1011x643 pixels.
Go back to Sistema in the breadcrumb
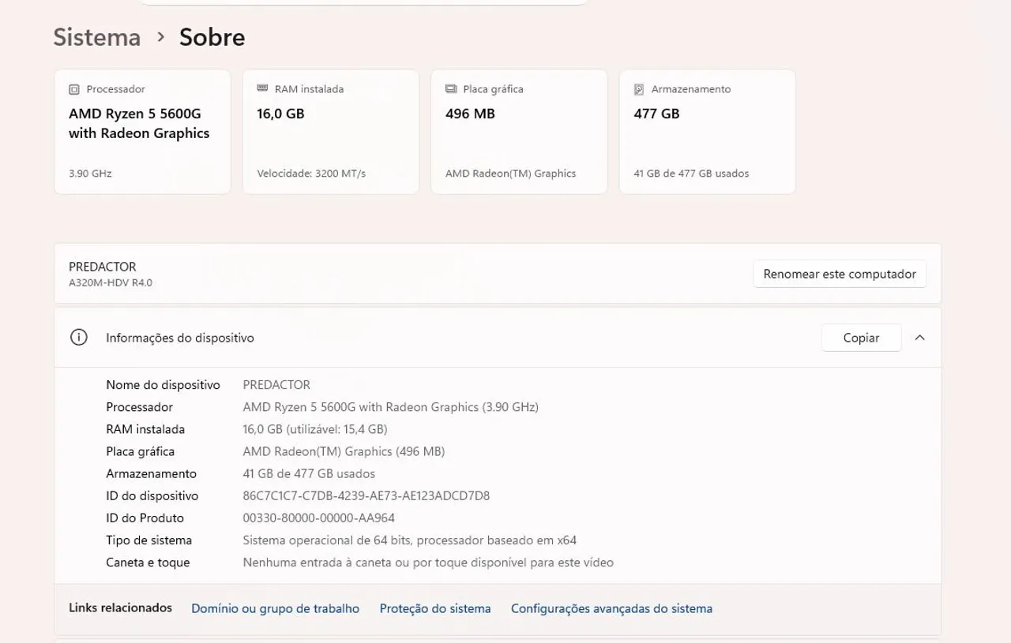(x=97, y=37)
